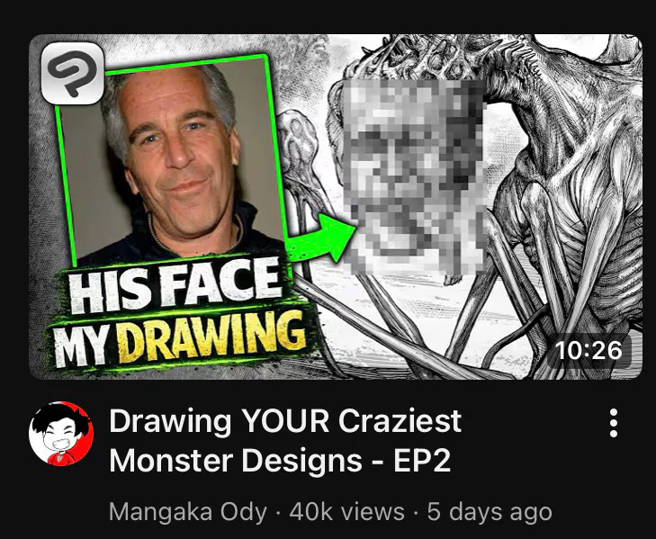The image size is (656, 539).
Task: Click the Mangaka Ody channel name
Action: (x=188, y=512)
